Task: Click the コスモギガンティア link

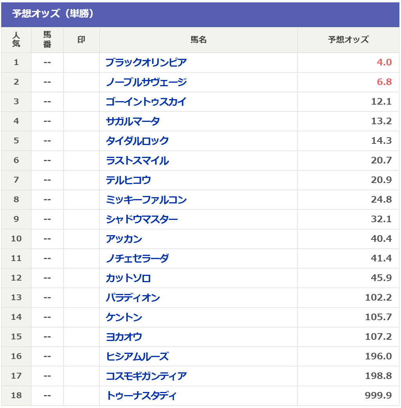Action: tap(146, 376)
